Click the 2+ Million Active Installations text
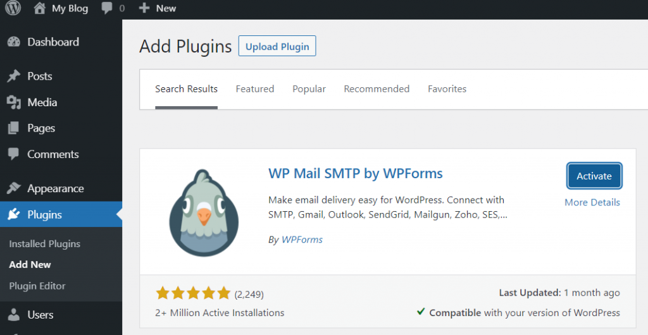 [220, 313]
